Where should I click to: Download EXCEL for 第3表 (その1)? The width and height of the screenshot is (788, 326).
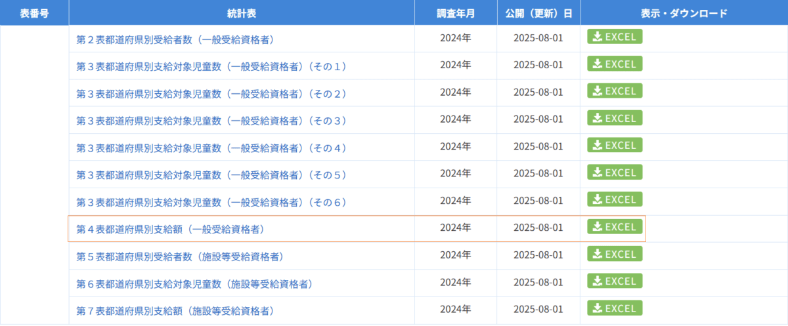click(x=614, y=64)
